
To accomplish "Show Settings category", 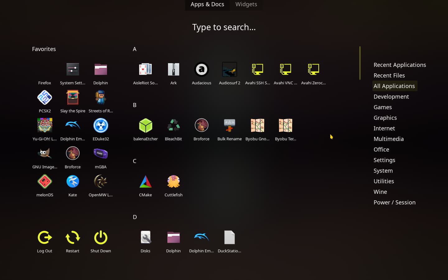I will pyautogui.click(x=384, y=160).
